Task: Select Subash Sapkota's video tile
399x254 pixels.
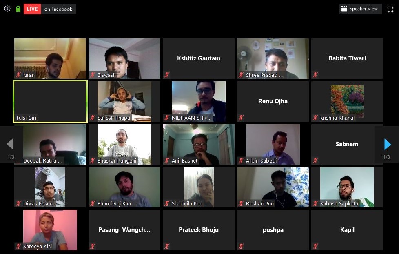Action: point(347,187)
